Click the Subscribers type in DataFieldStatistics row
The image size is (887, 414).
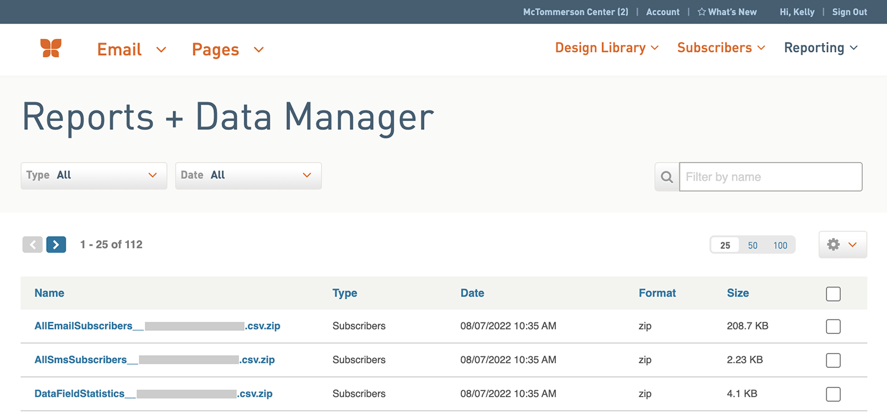click(359, 394)
